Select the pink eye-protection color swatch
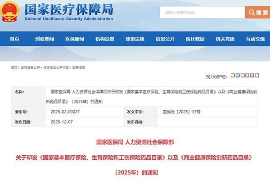Image resolution: width=270 pixels, height=180 pixels. pyautogui.click(x=247, y=75)
